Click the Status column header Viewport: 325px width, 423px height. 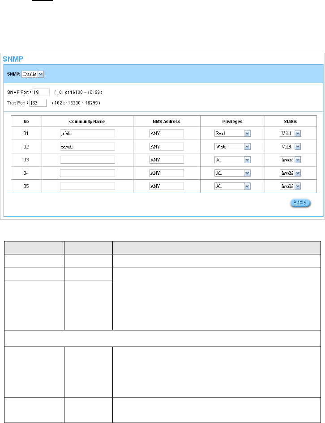point(291,121)
